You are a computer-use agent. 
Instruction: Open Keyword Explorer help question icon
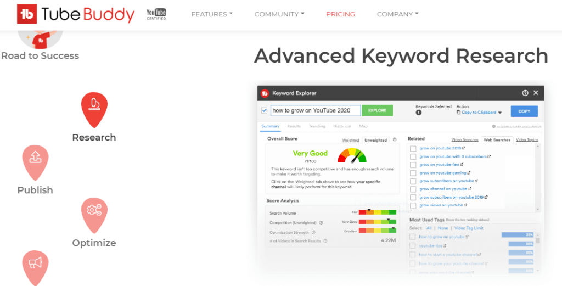coord(525,93)
